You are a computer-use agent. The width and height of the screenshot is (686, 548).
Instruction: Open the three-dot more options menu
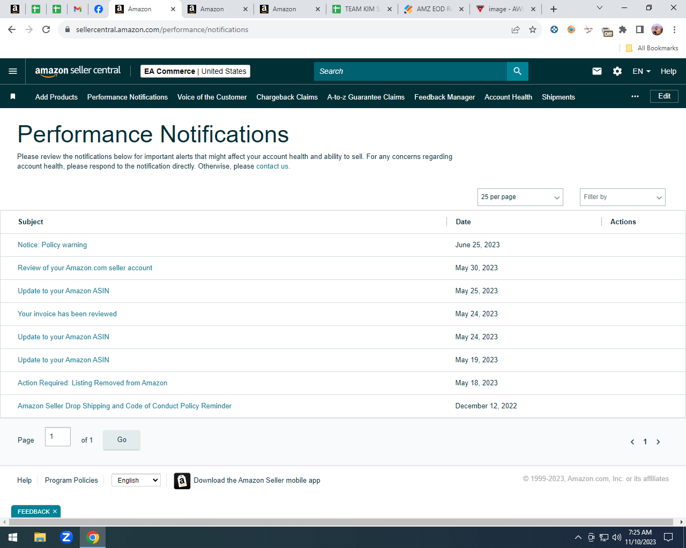point(635,96)
